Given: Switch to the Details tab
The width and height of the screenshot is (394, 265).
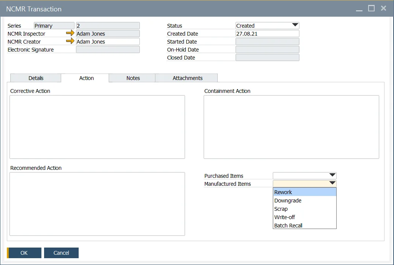Looking at the screenshot, I should point(36,78).
